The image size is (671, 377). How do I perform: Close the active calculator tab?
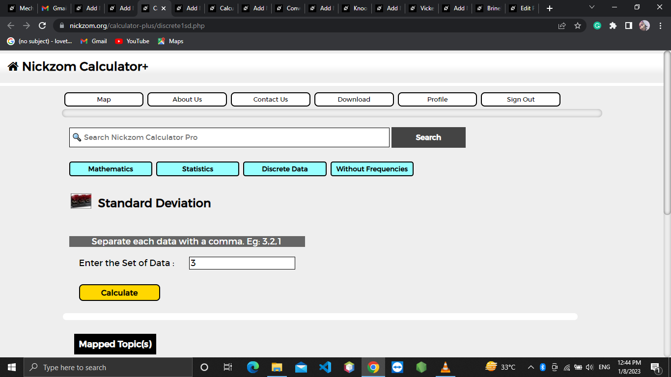(164, 8)
